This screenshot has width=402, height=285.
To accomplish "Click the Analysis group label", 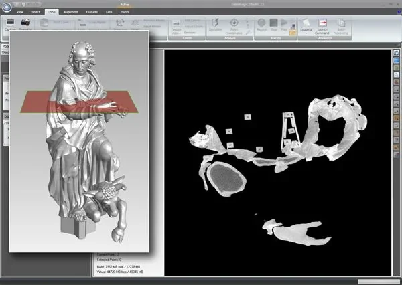I will coord(230,38).
